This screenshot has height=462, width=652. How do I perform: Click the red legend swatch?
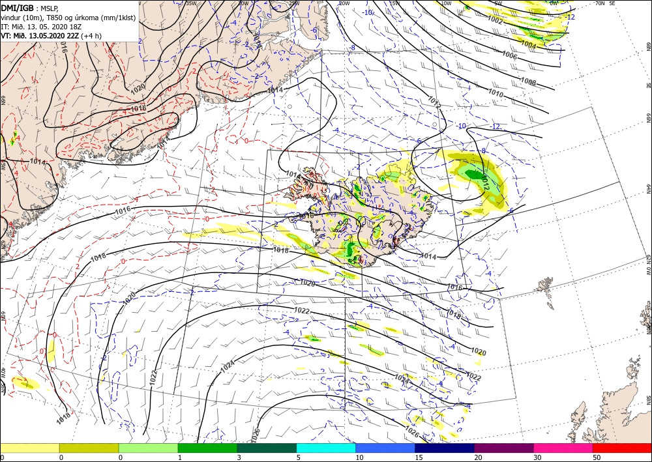click(x=622, y=448)
